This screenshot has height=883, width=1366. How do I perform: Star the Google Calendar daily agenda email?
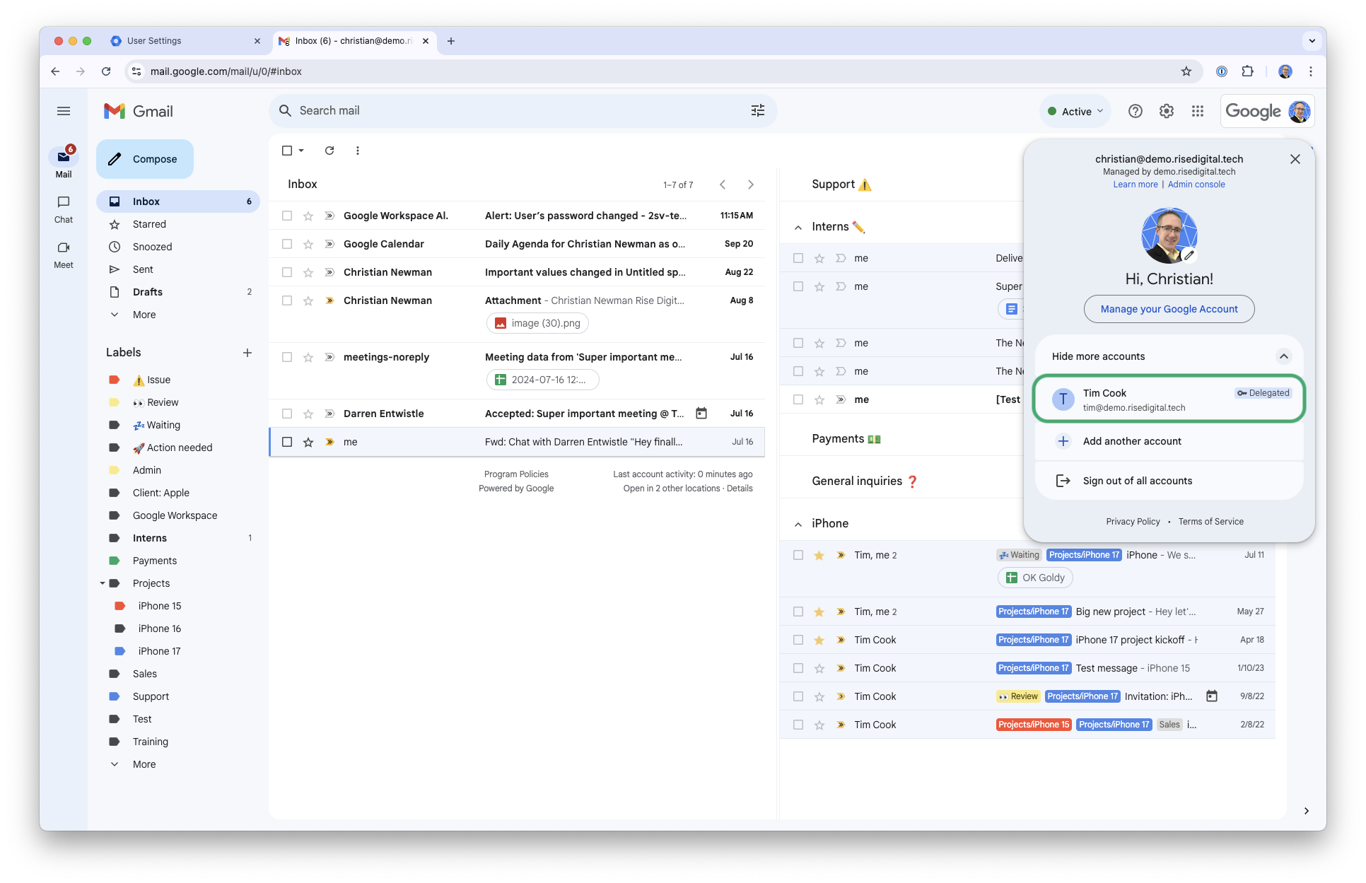point(308,244)
